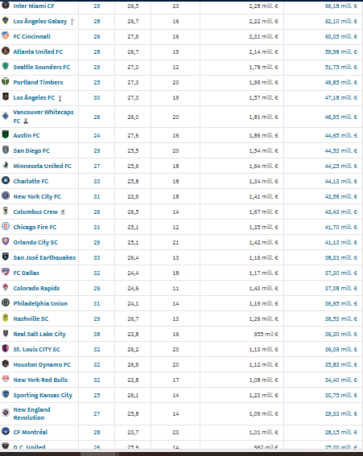
Task: Click the trophy icon beside Los Ángeles Galaxy
Action: [x=72, y=22]
